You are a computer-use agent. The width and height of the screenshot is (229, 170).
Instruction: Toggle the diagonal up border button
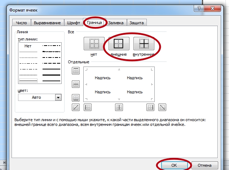76,107
